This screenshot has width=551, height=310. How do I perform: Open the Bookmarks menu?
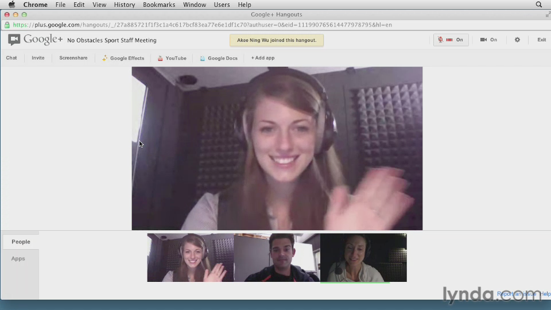click(x=159, y=5)
